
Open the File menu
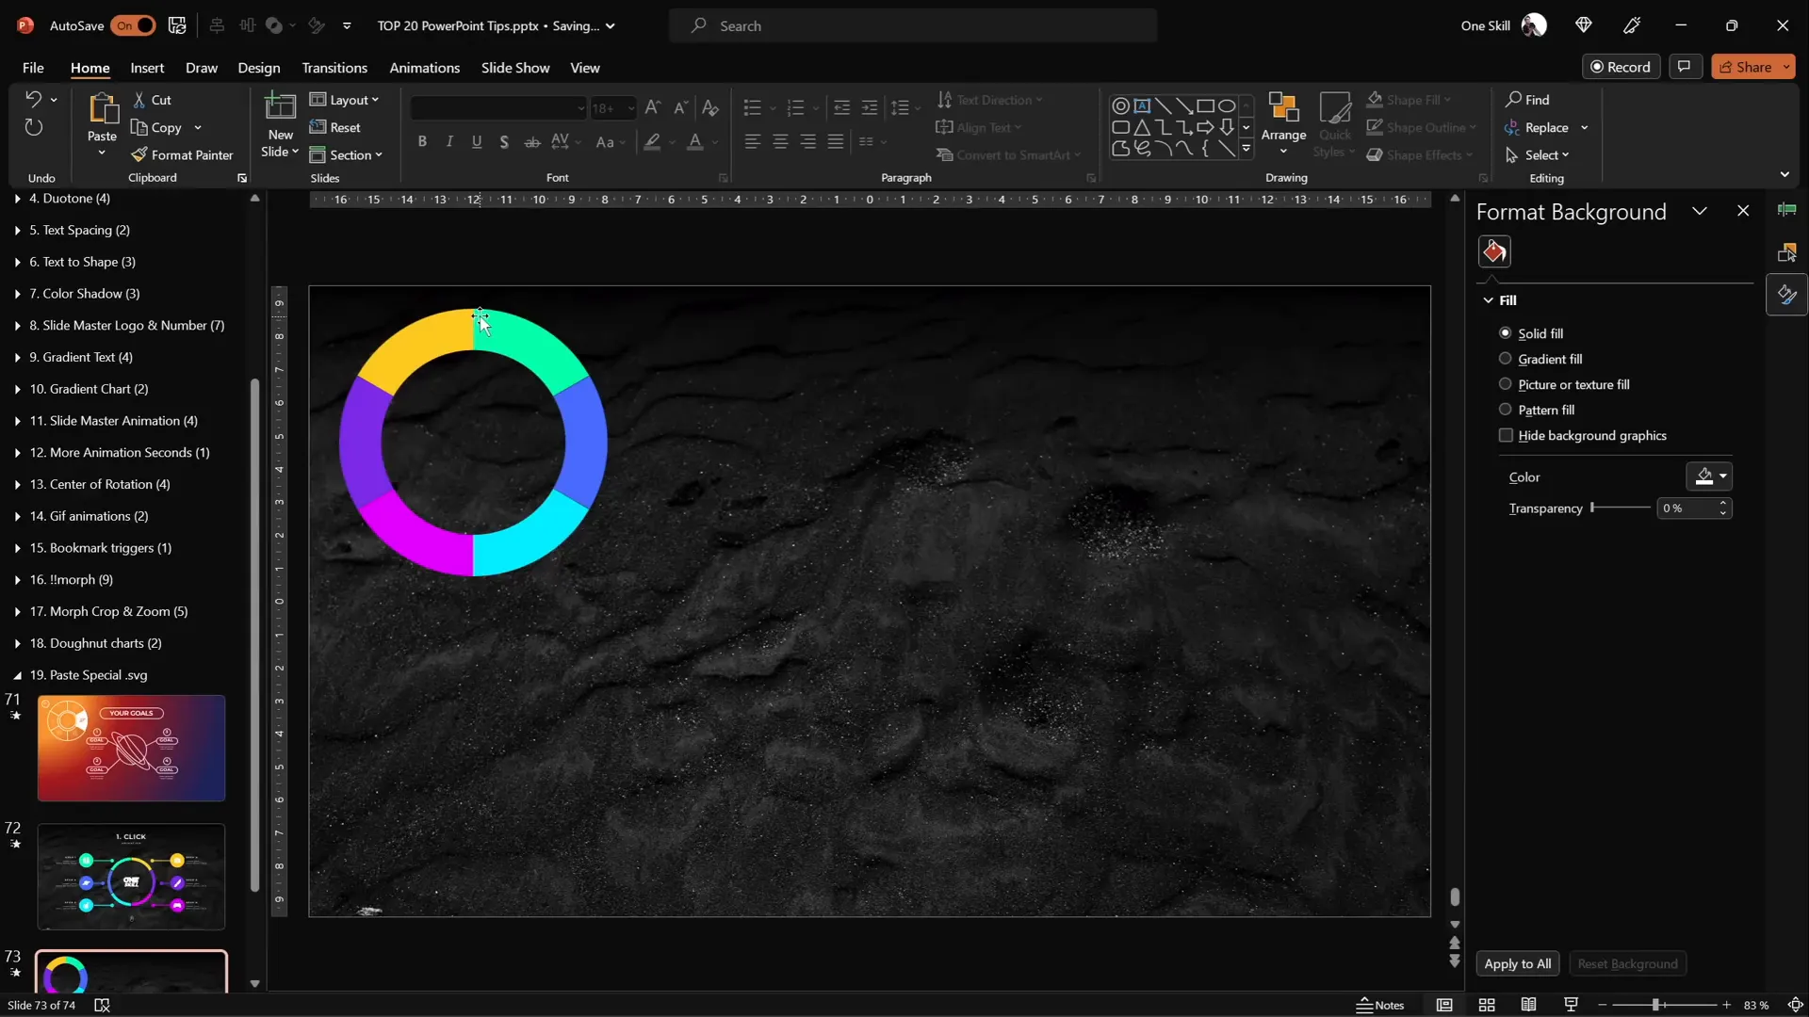[x=33, y=67]
